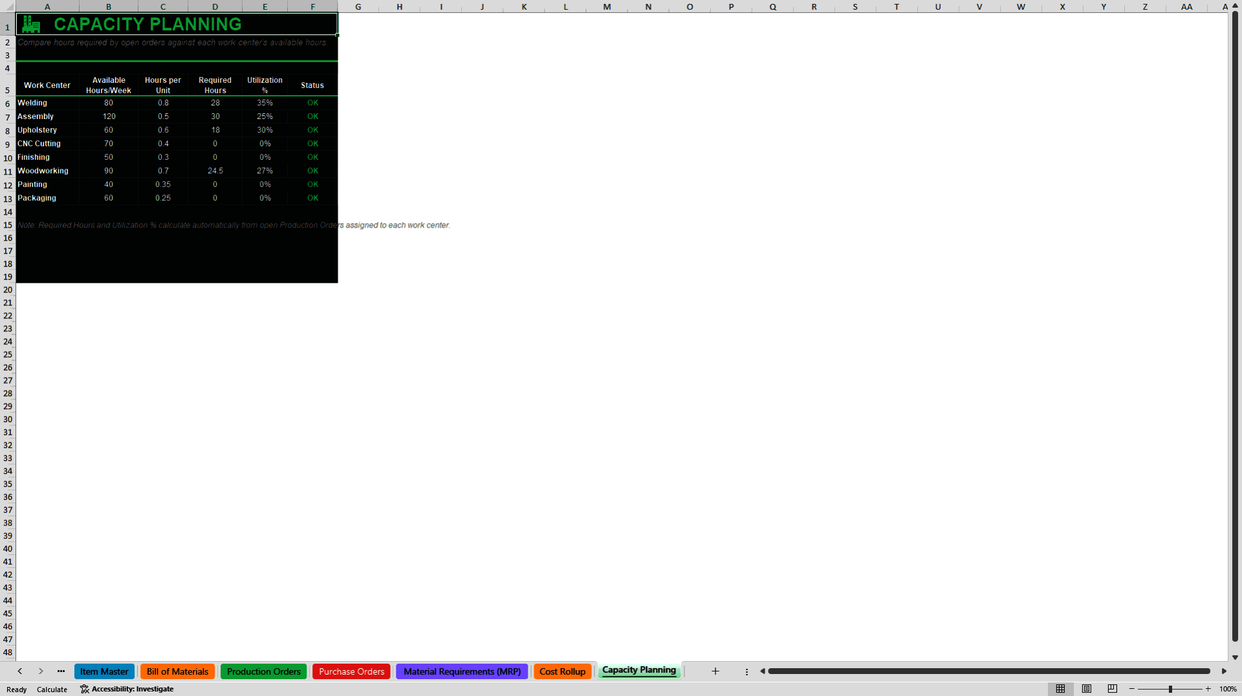1242x696 pixels.
Task: Select the Welding work center cell
Action: (47, 103)
